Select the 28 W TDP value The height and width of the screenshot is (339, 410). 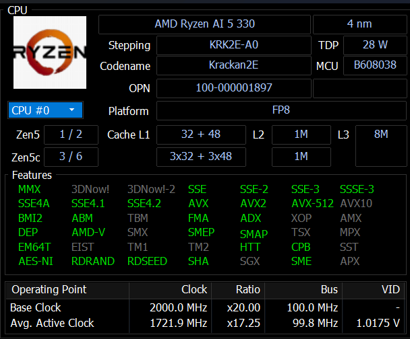pyautogui.click(x=374, y=46)
